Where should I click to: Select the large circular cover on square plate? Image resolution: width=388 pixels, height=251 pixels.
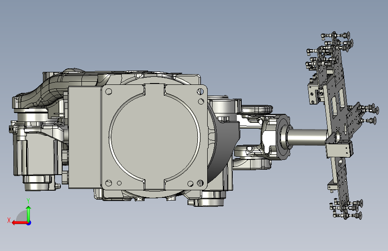[x=154, y=138]
